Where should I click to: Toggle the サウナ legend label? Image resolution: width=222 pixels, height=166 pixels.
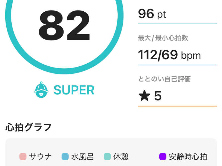(41, 157)
